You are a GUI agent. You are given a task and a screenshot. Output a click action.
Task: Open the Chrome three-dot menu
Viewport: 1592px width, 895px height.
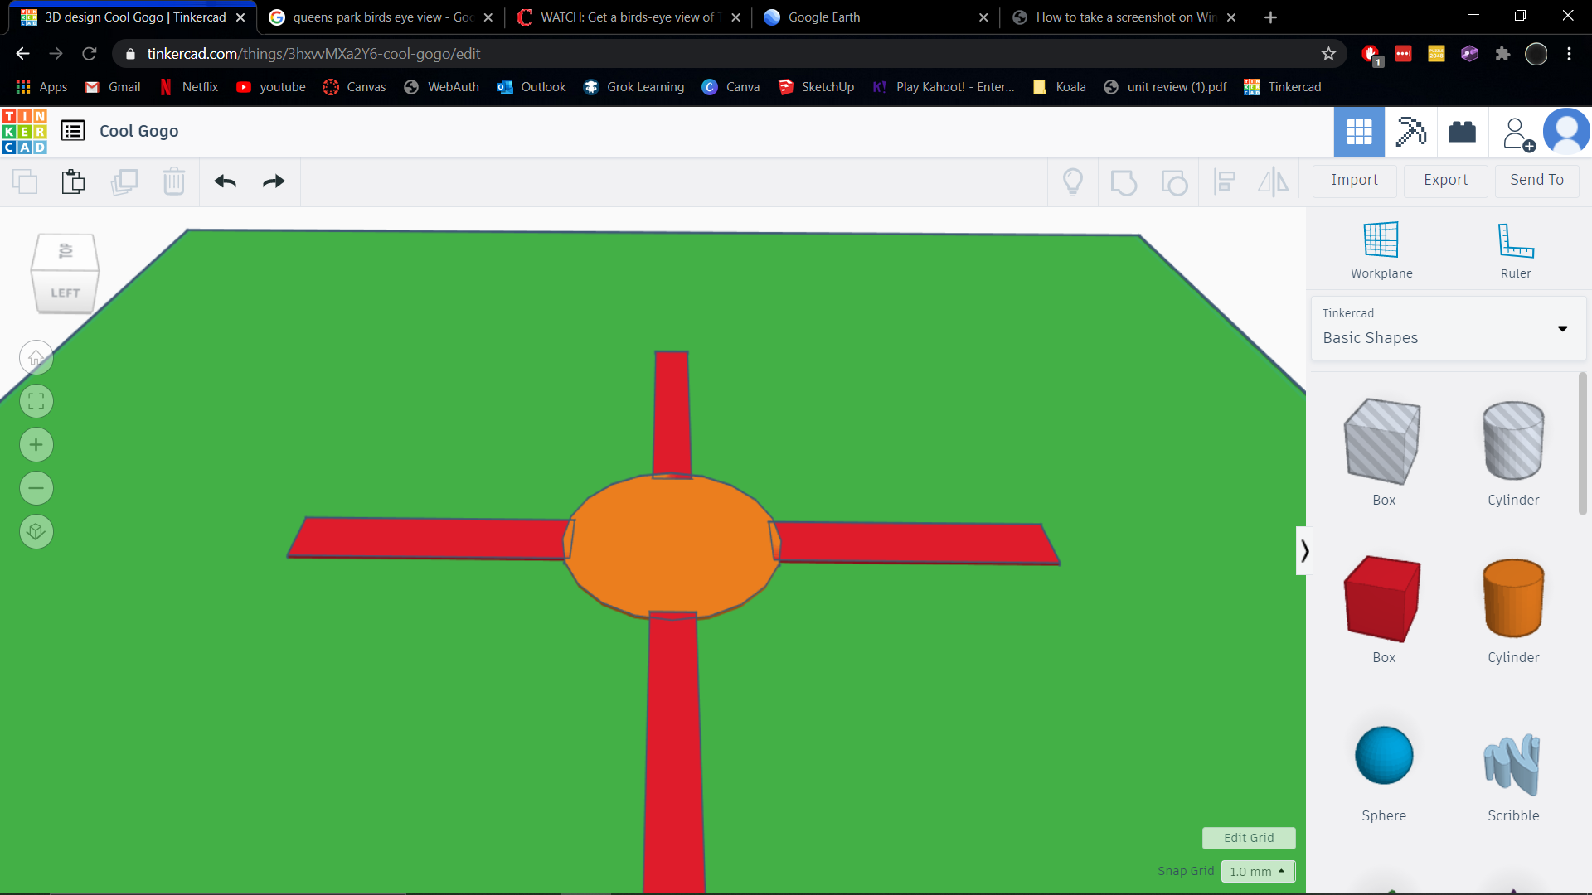[1569, 54]
